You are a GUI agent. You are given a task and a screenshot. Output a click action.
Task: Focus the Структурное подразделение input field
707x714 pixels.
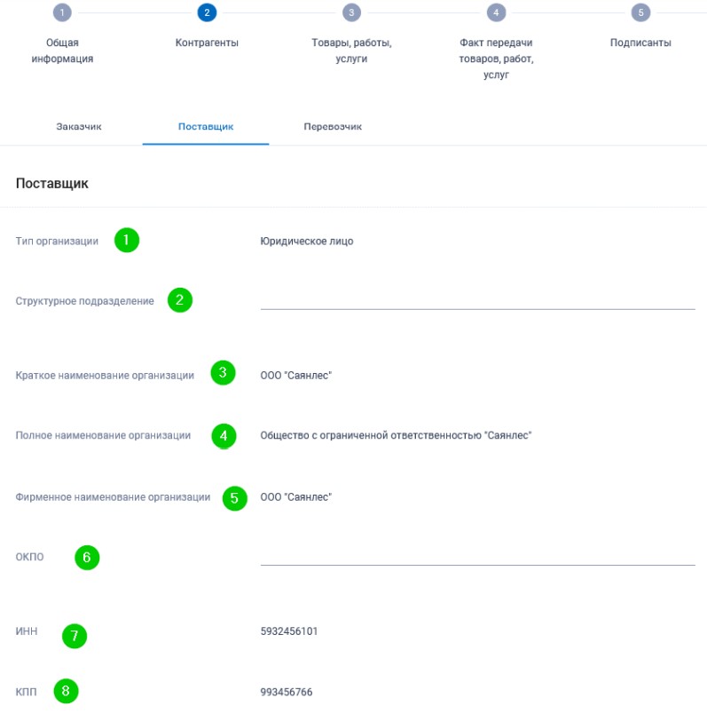tap(478, 300)
